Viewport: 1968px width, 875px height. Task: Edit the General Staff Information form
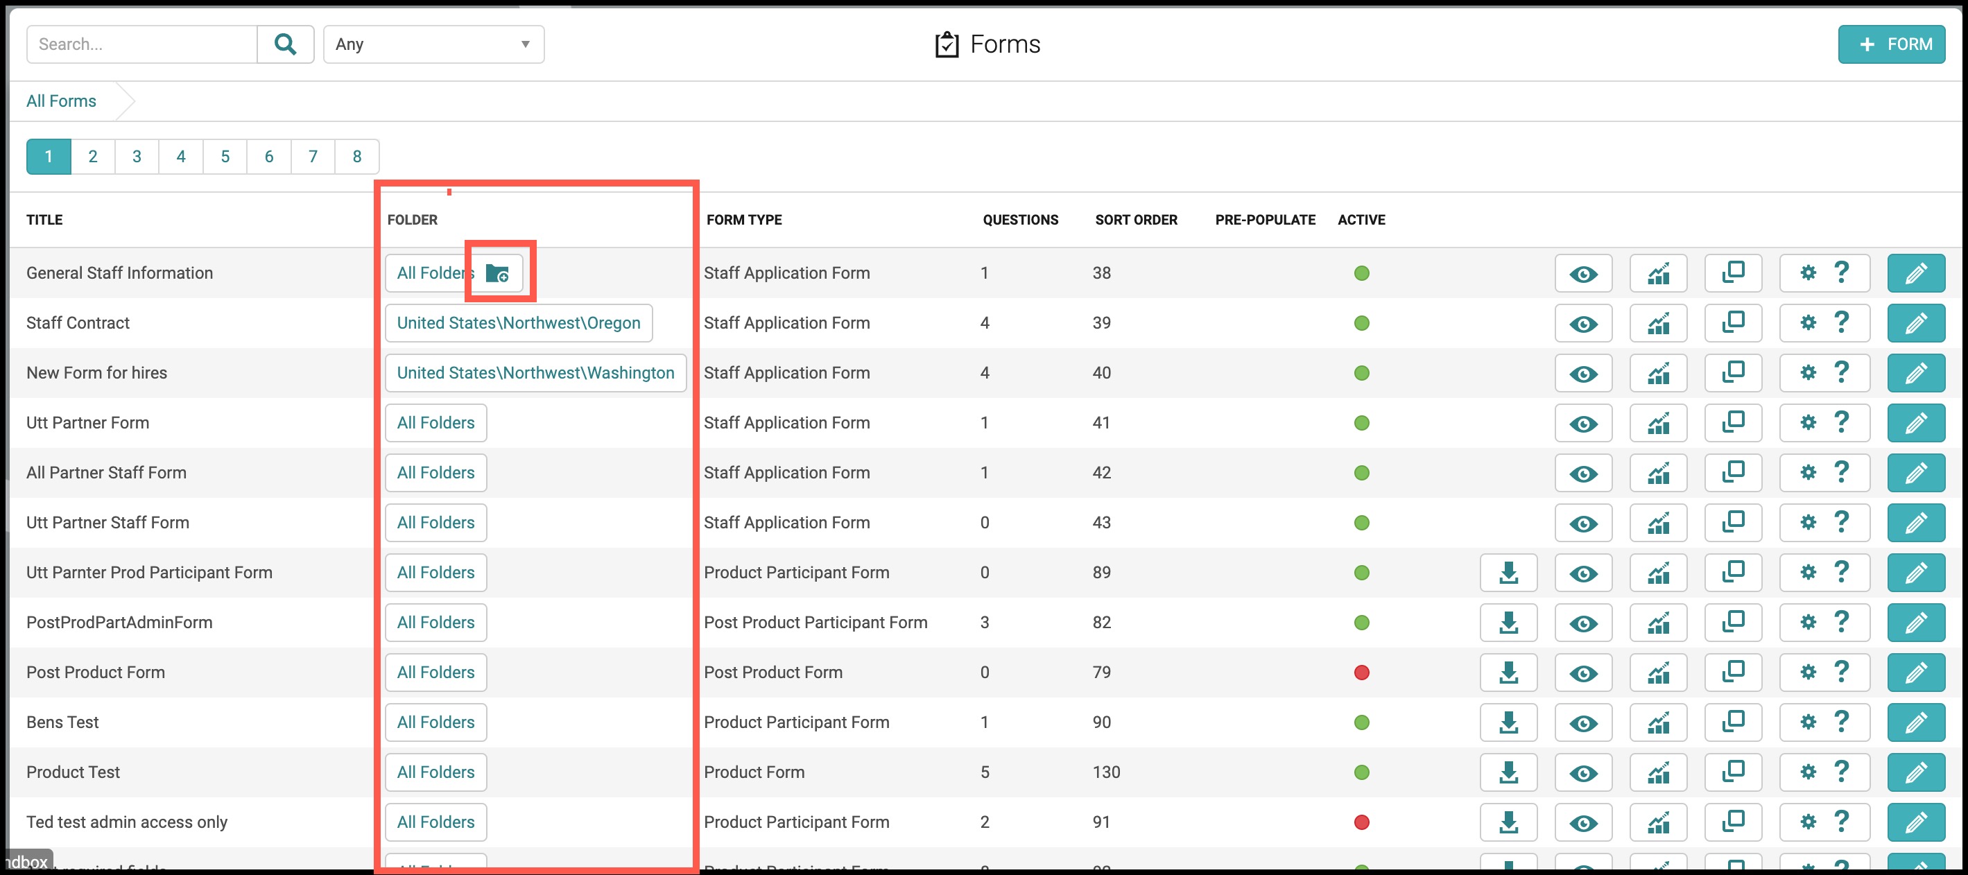pyautogui.click(x=1916, y=274)
